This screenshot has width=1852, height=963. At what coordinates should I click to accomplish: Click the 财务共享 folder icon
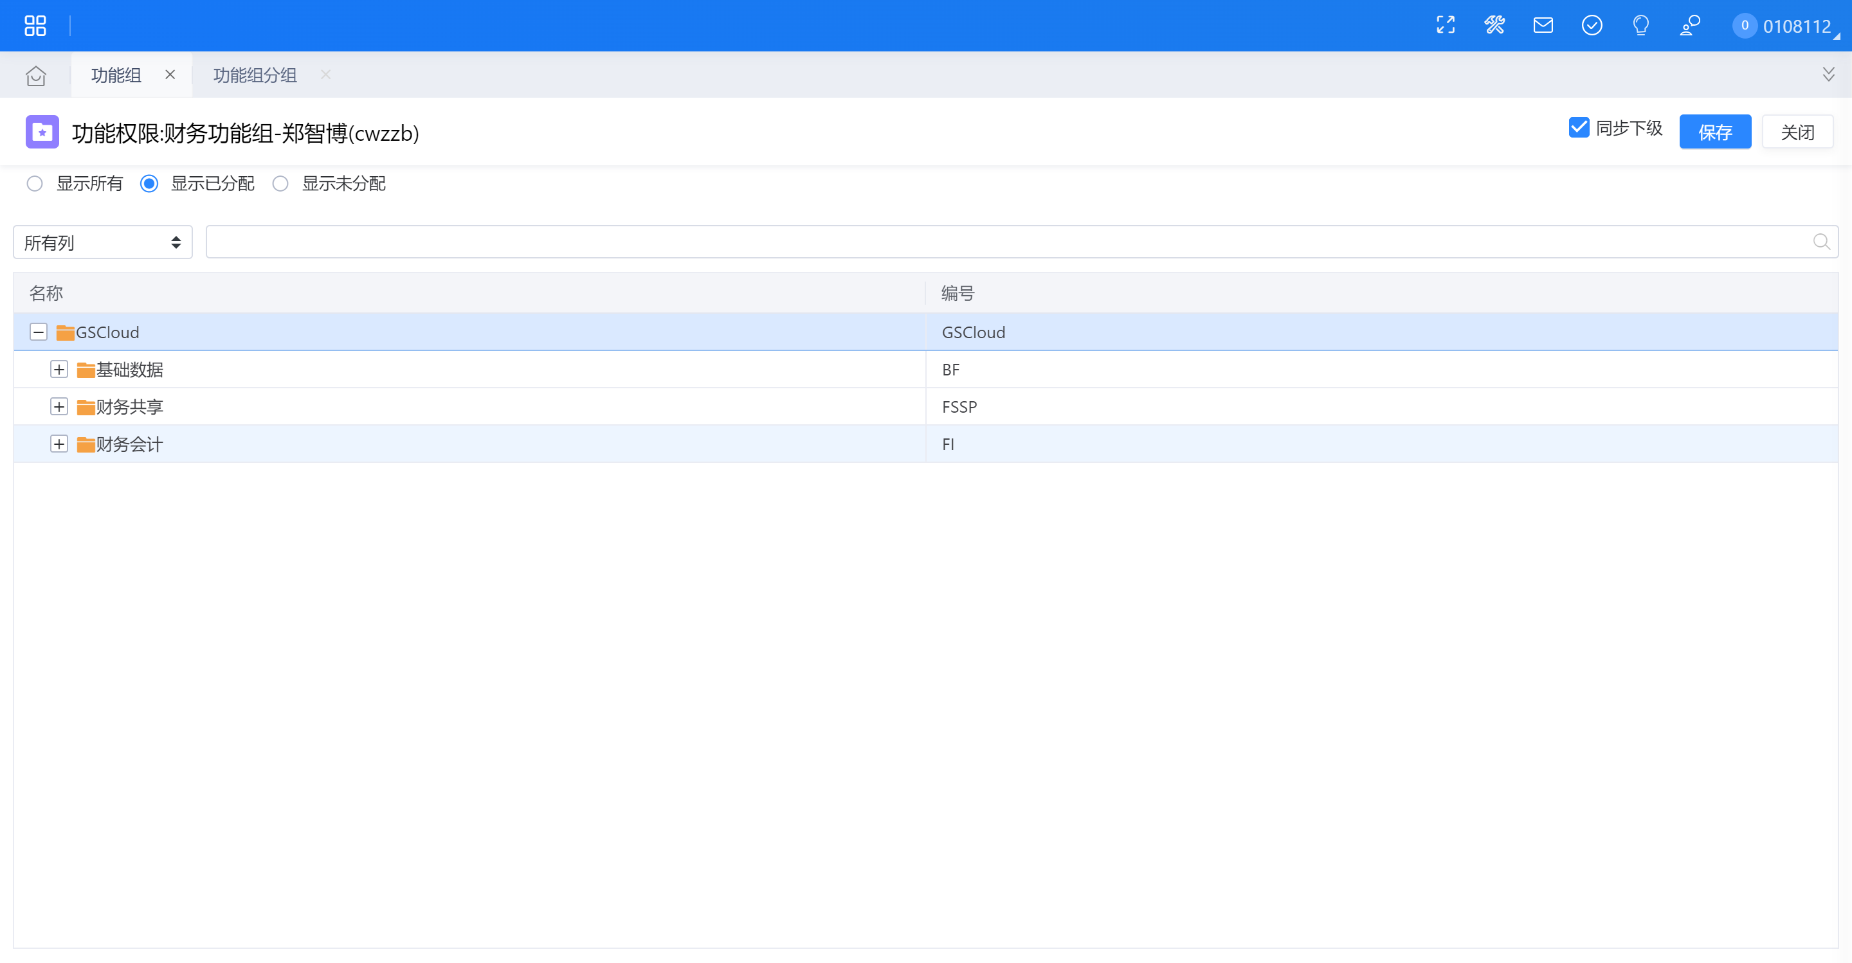click(86, 408)
